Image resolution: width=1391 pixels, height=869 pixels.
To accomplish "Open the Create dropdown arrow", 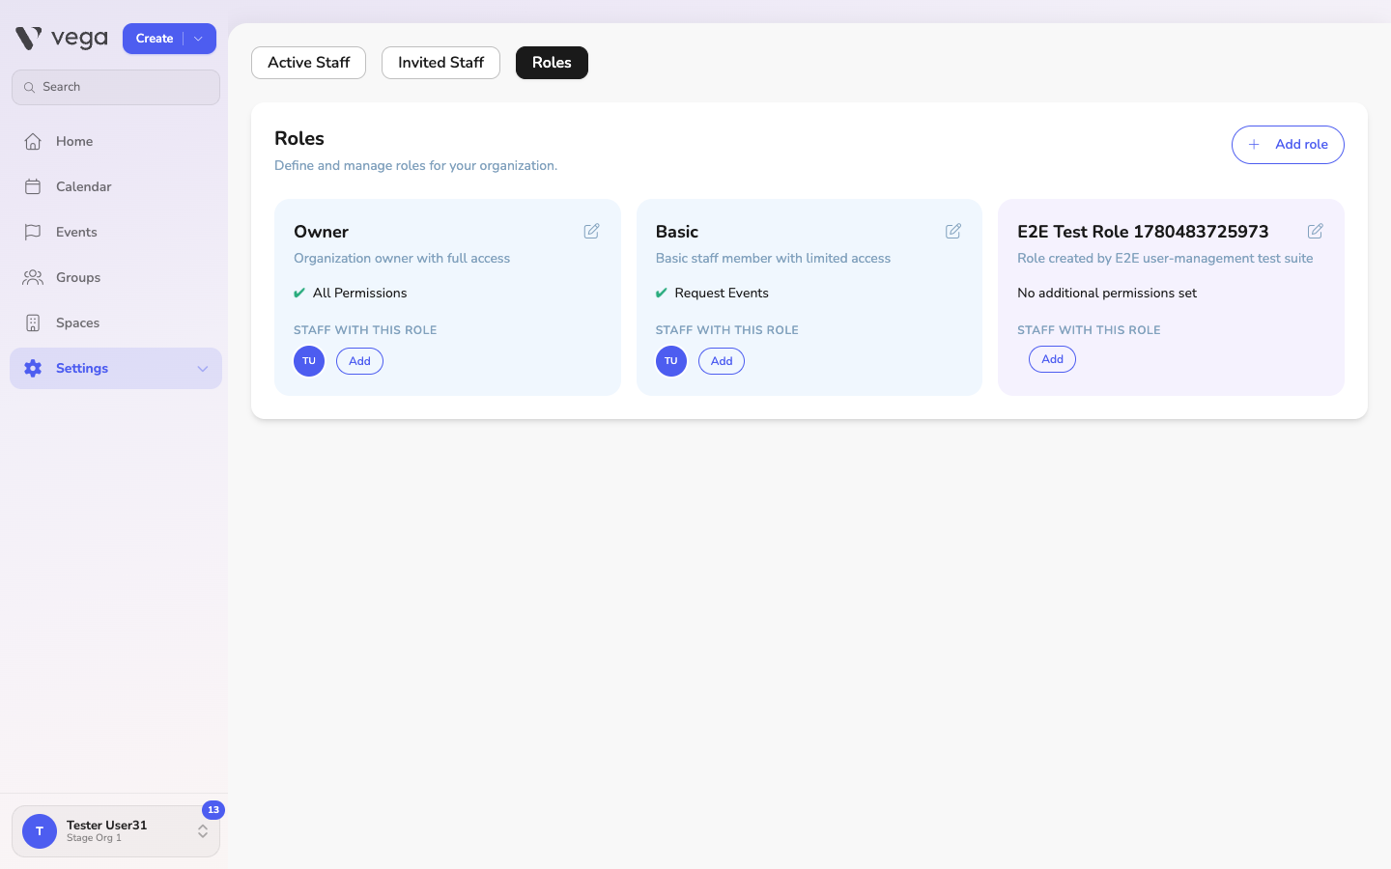I will pyautogui.click(x=199, y=39).
